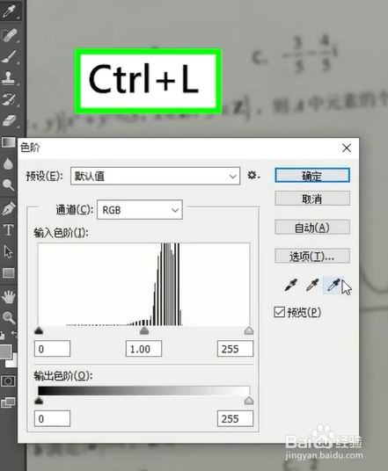This screenshot has height=471, width=388.
Task: Toggle Quick Mask mode
Action: (8, 381)
